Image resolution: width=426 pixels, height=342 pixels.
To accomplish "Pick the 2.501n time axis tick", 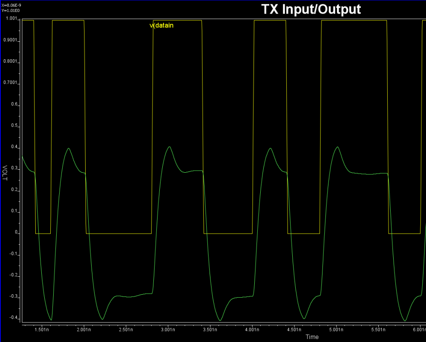I will point(126,330).
